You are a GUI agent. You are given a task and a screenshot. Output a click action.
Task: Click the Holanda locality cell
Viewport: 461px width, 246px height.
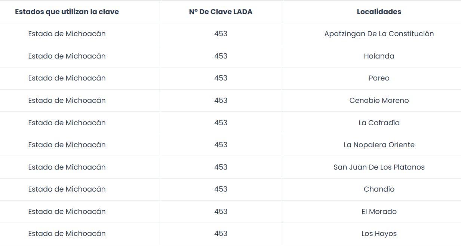click(x=379, y=56)
